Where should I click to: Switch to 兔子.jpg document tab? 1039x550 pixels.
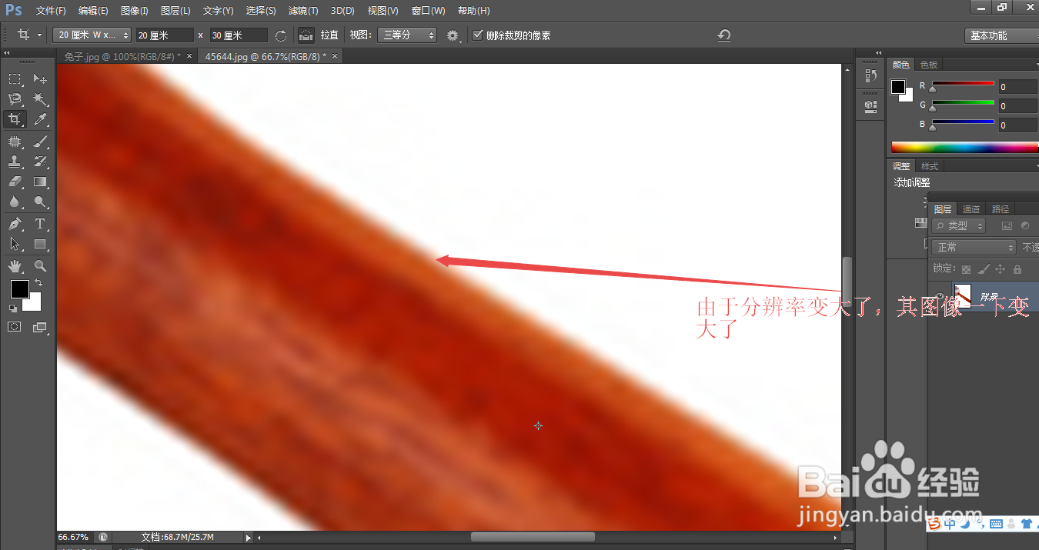[x=122, y=56]
